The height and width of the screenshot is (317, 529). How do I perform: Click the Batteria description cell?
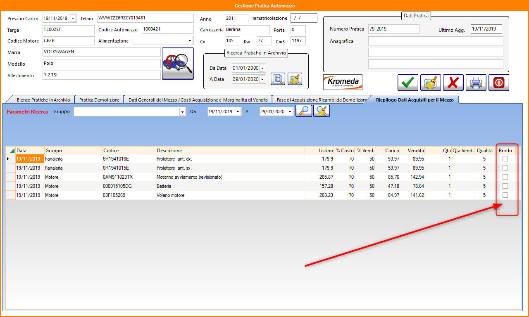(230, 186)
